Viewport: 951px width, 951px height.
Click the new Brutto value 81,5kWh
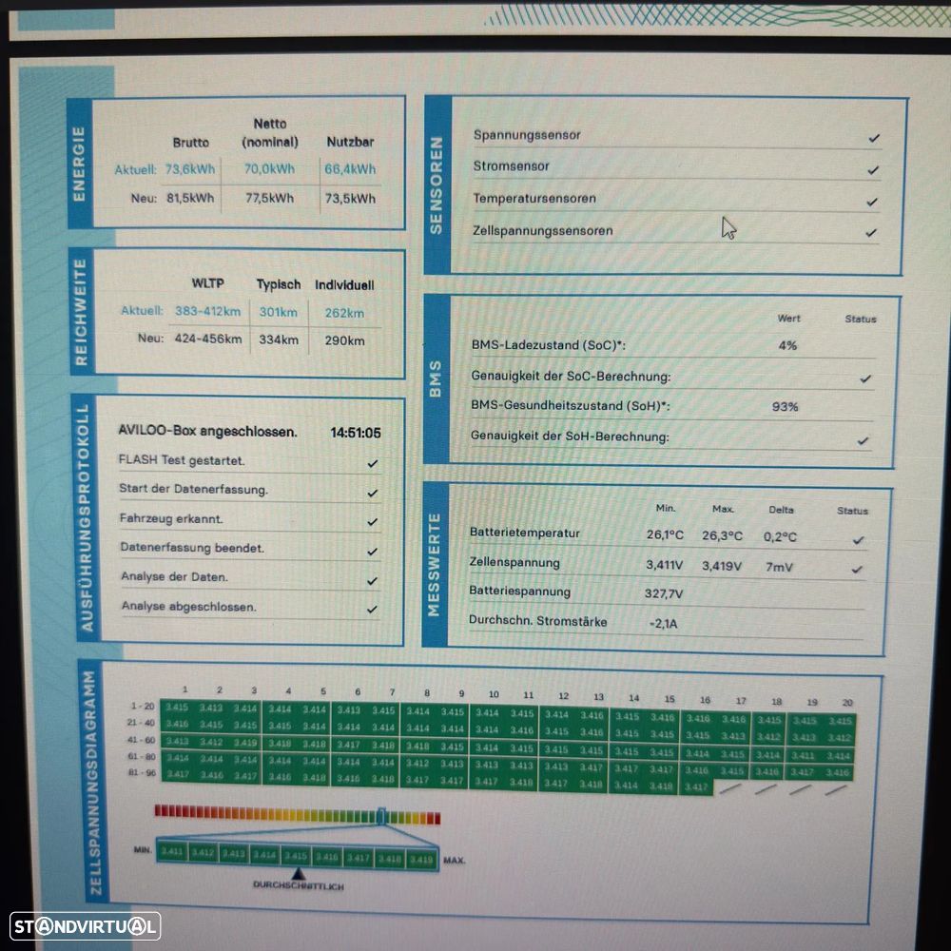point(190,199)
